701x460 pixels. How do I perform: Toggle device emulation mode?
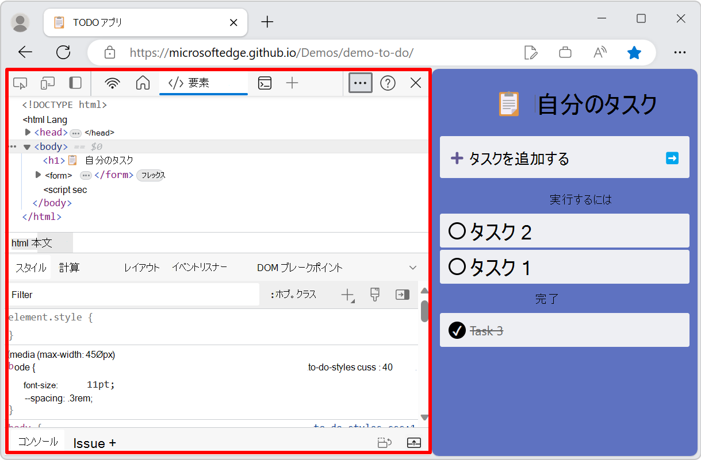point(47,83)
